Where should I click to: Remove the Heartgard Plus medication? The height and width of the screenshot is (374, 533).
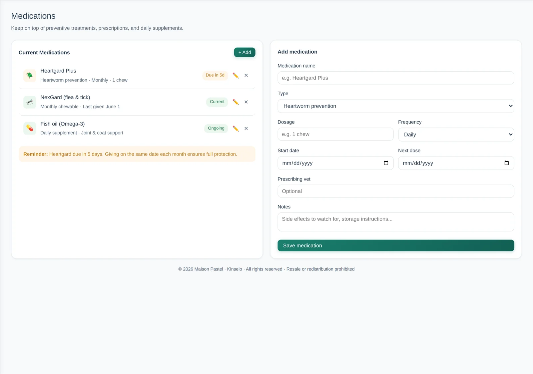point(246,75)
